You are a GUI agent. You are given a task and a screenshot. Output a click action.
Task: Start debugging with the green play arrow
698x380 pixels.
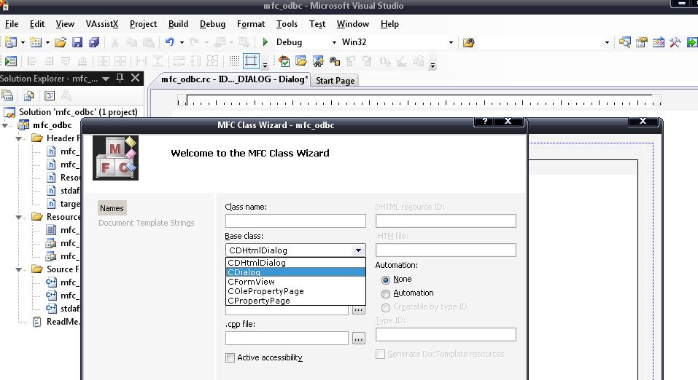(x=265, y=42)
